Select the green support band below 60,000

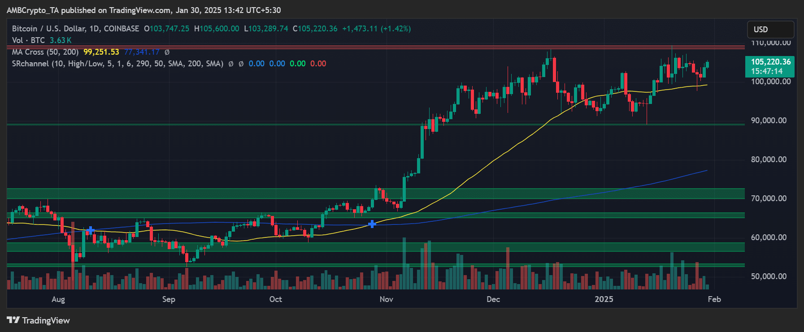[x=376, y=247]
